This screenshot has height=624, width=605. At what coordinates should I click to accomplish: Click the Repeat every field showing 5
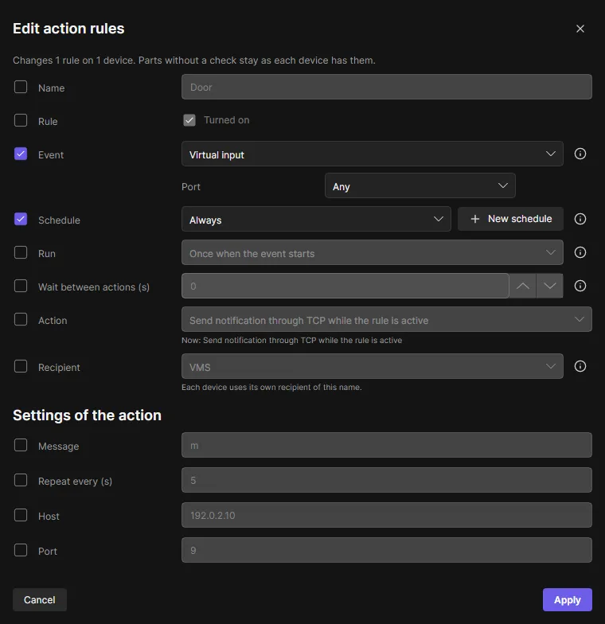coord(387,480)
